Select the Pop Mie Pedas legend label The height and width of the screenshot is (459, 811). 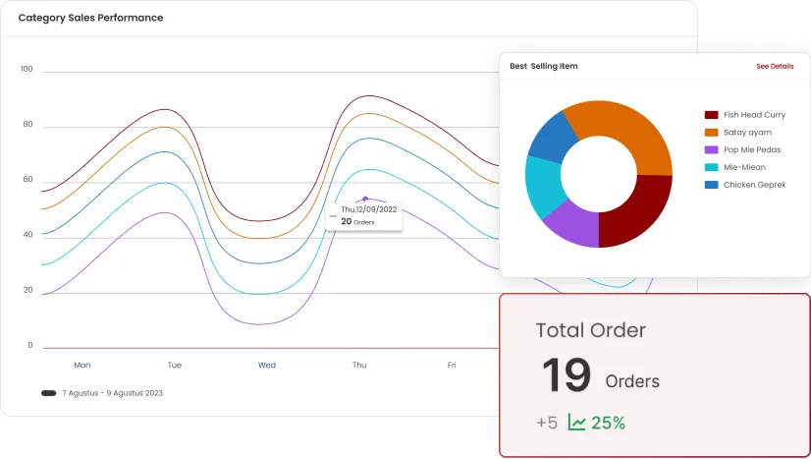[752, 150]
